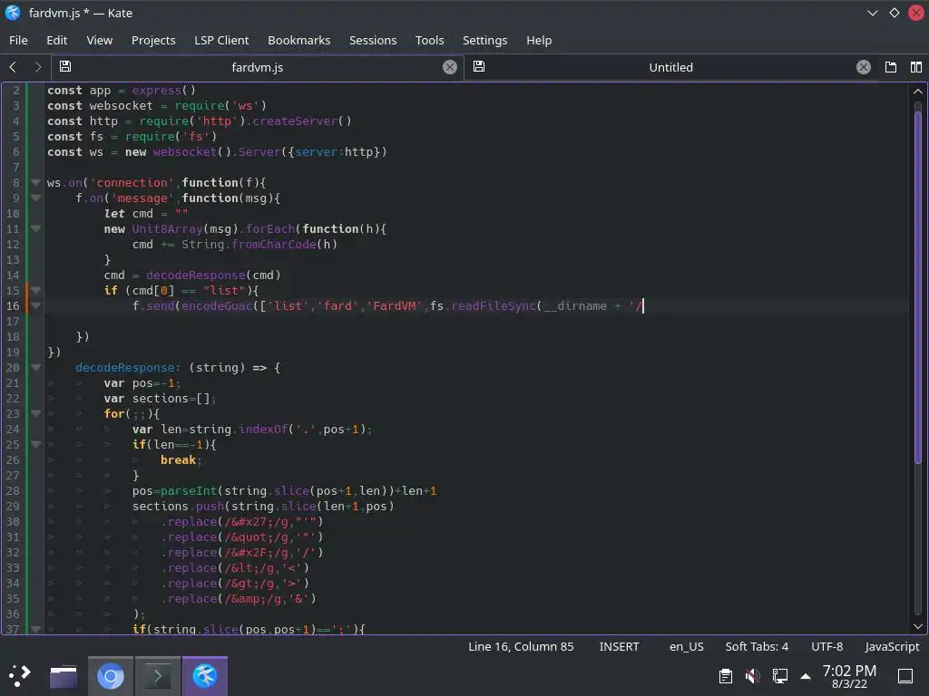929x696 pixels.
Task: Open the Bookmarks menu
Action: pyautogui.click(x=299, y=40)
